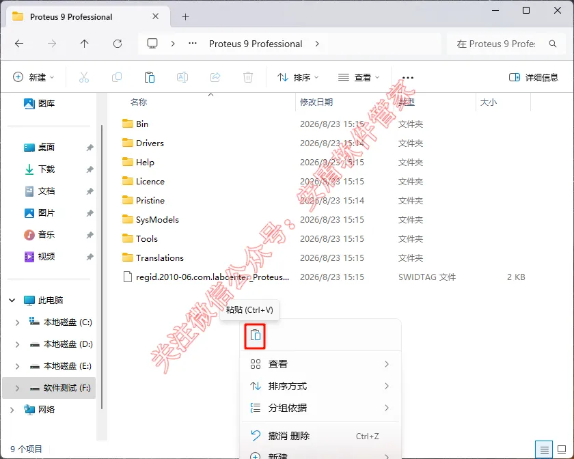The image size is (574, 459).
Task: Collapse the 此电脑 tree node
Action: click(12, 300)
